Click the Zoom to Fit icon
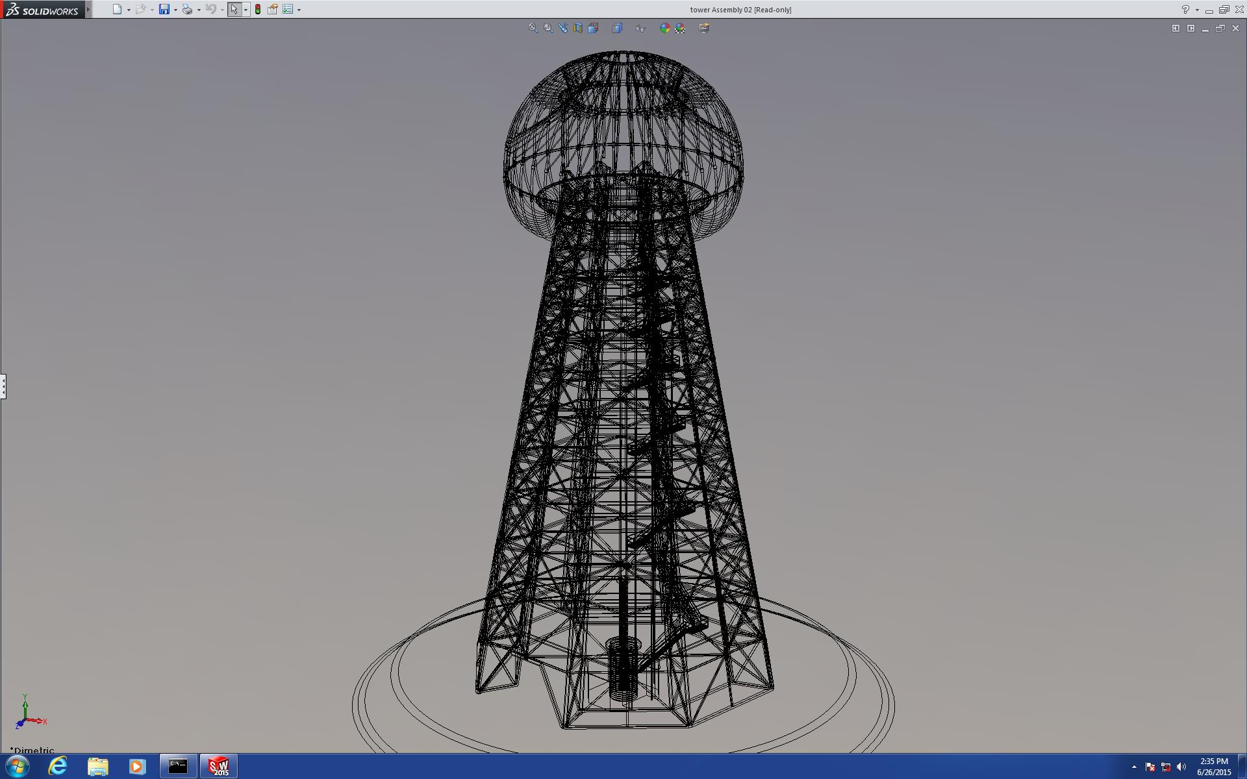The image size is (1247, 779). pyautogui.click(x=533, y=28)
